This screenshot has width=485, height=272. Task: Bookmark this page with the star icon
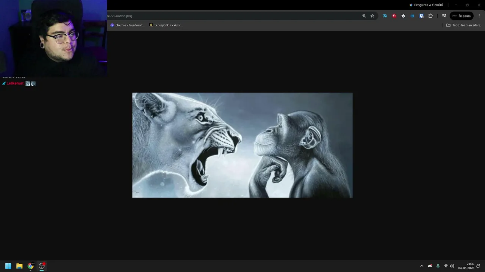(x=372, y=16)
